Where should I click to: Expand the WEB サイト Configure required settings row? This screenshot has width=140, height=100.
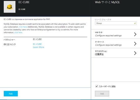[x=116, y=34]
